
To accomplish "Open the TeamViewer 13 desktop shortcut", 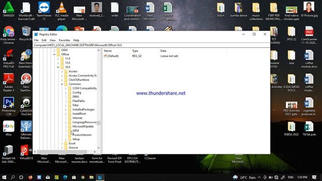I will tap(44, 11).
